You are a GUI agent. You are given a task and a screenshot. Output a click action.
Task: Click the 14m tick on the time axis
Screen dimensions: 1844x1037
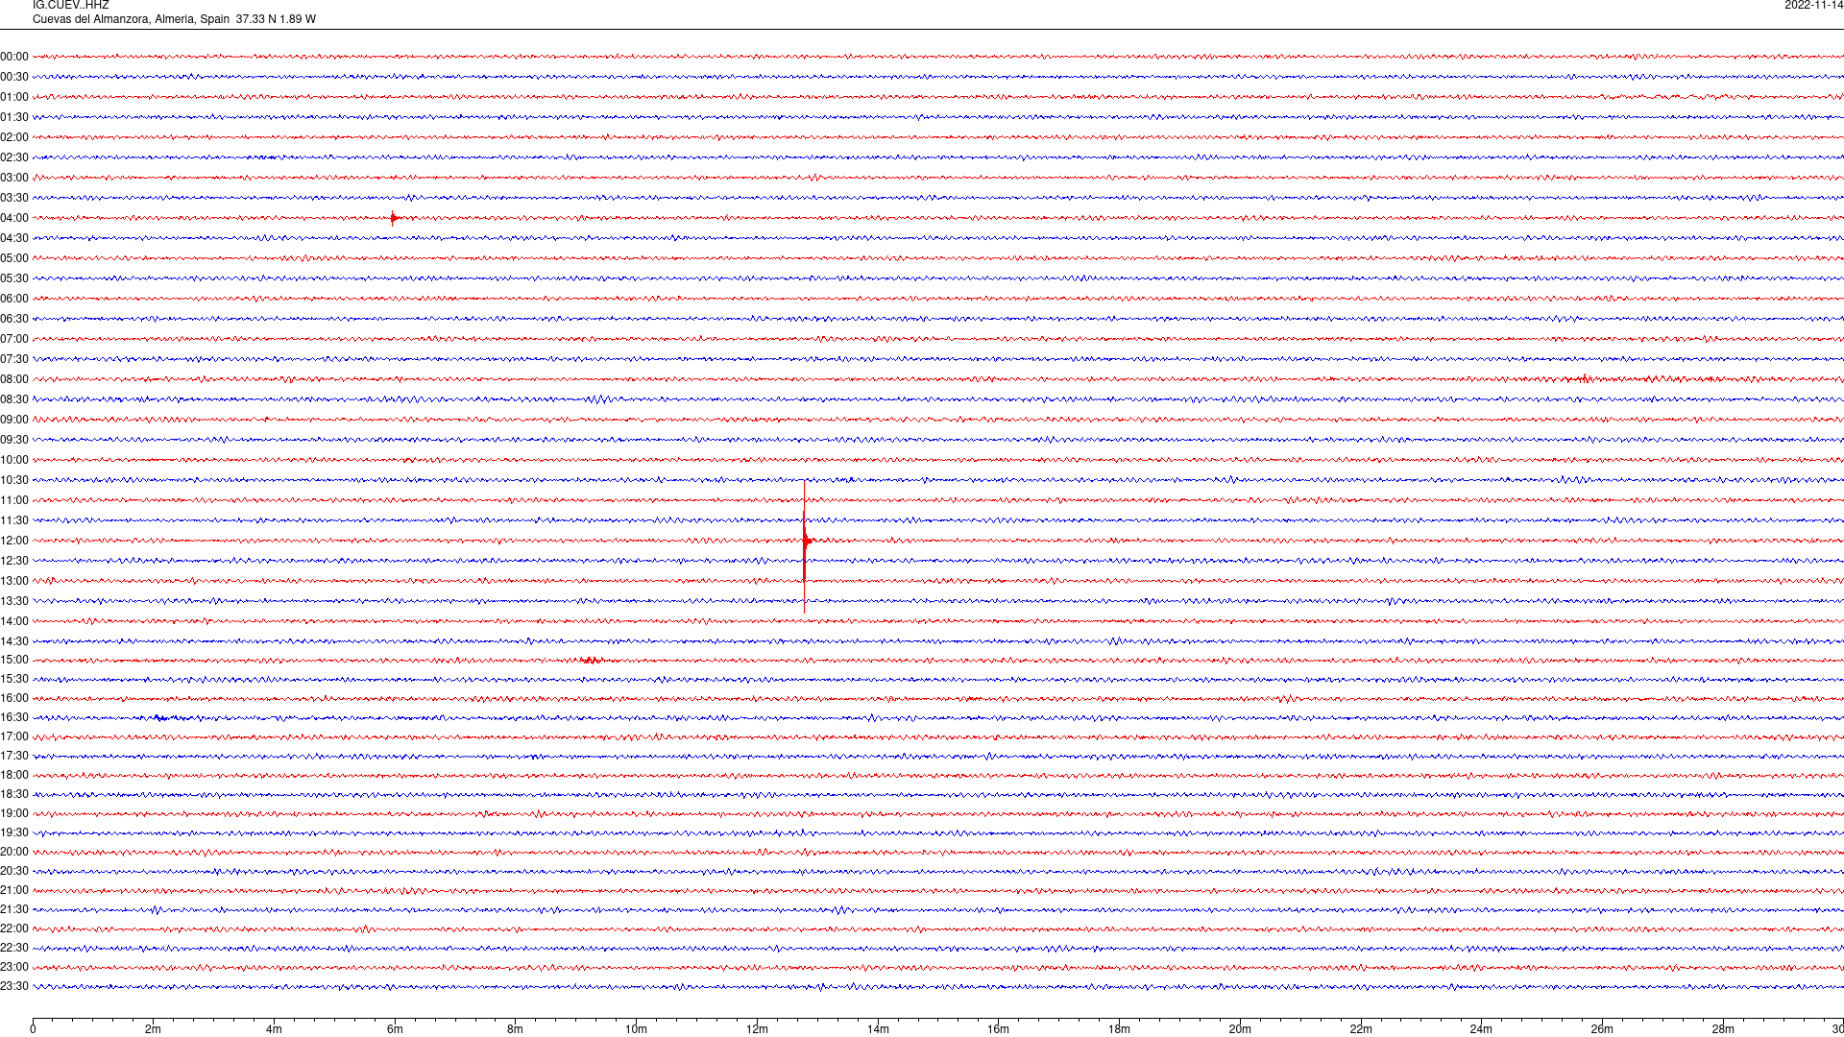(878, 1029)
